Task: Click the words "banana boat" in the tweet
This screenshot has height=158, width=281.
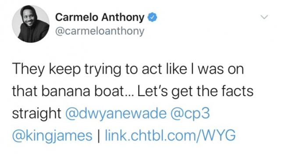Action: 83,91
